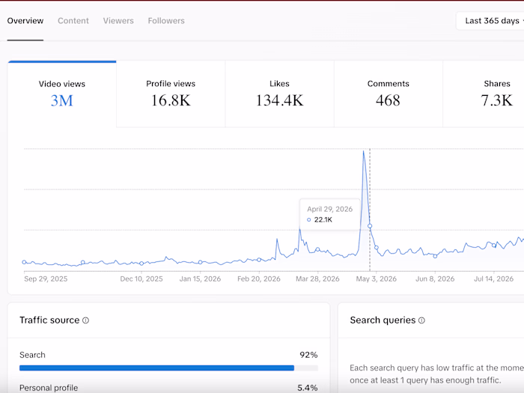This screenshot has width=524, height=393.
Task: Open the Last 365 days dropdown
Action: [491, 21]
